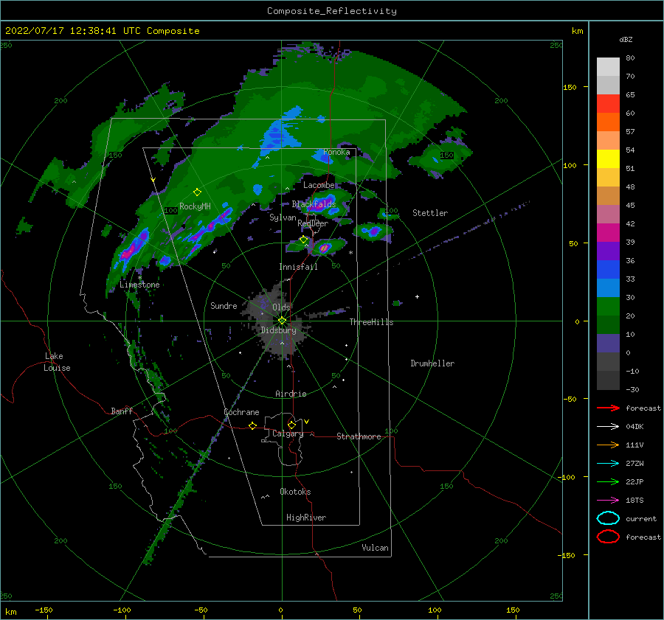Screen dimensions: 664x620
Task: Click the Ponoka town label
Action: [336, 152]
